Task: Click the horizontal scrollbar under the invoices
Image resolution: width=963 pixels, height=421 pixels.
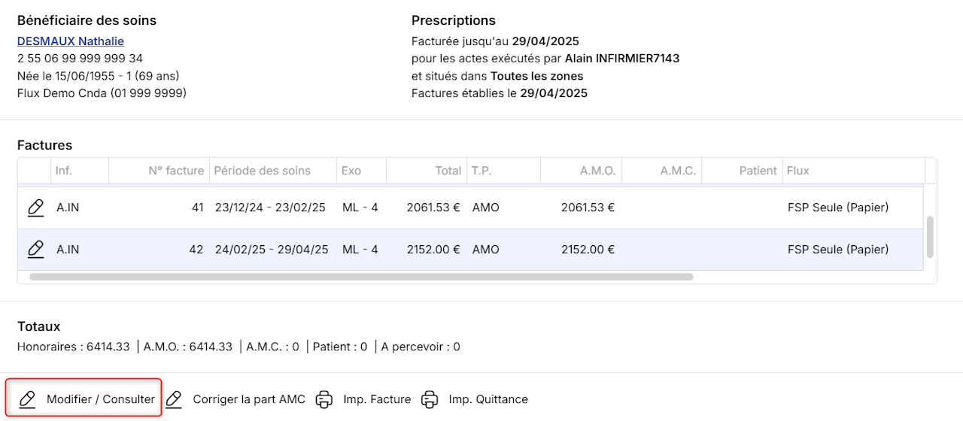Action: (361, 277)
